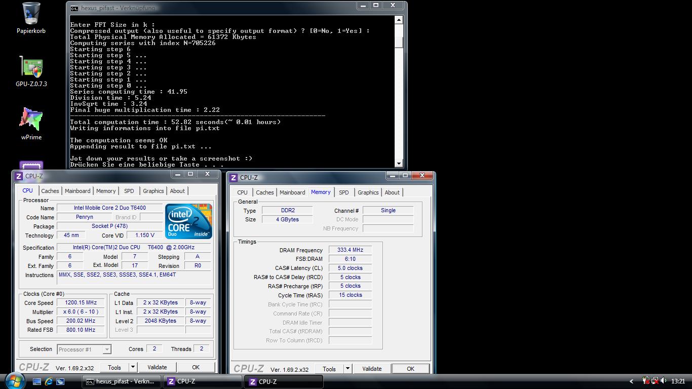Click Cycle Time value 15 clocks

pos(350,295)
